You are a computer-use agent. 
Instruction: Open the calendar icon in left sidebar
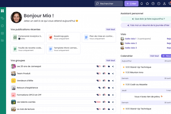click(2, 33)
